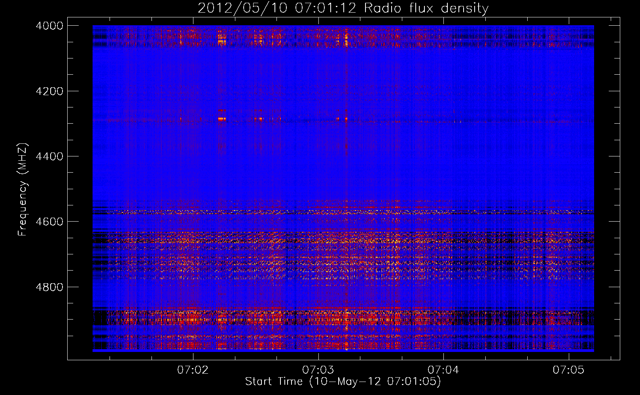The height and width of the screenshot is (395, 640).
Task: Click the 4000 frequency axis label
Action: (x=49, y=26)
